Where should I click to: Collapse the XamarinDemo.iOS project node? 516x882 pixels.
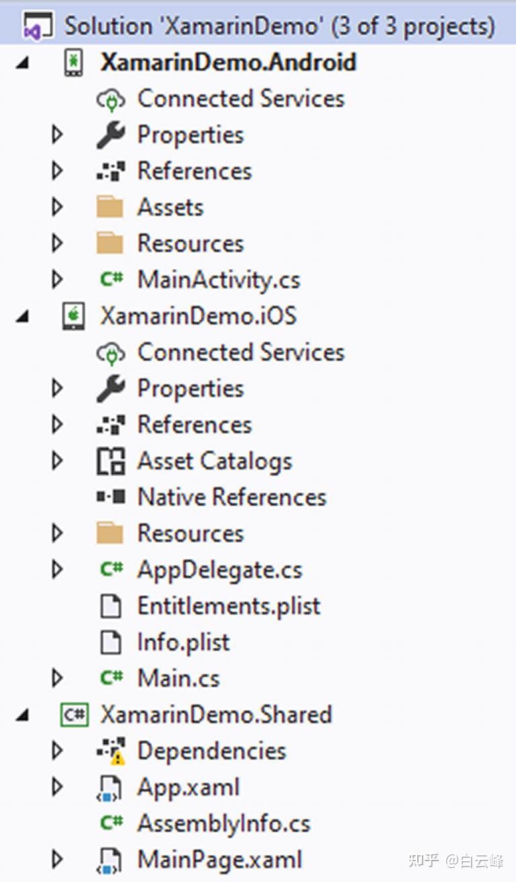(x=23, y=317)
